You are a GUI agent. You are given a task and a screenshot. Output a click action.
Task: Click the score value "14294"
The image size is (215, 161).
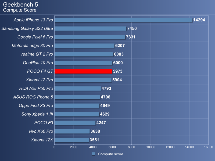point(199,20)
